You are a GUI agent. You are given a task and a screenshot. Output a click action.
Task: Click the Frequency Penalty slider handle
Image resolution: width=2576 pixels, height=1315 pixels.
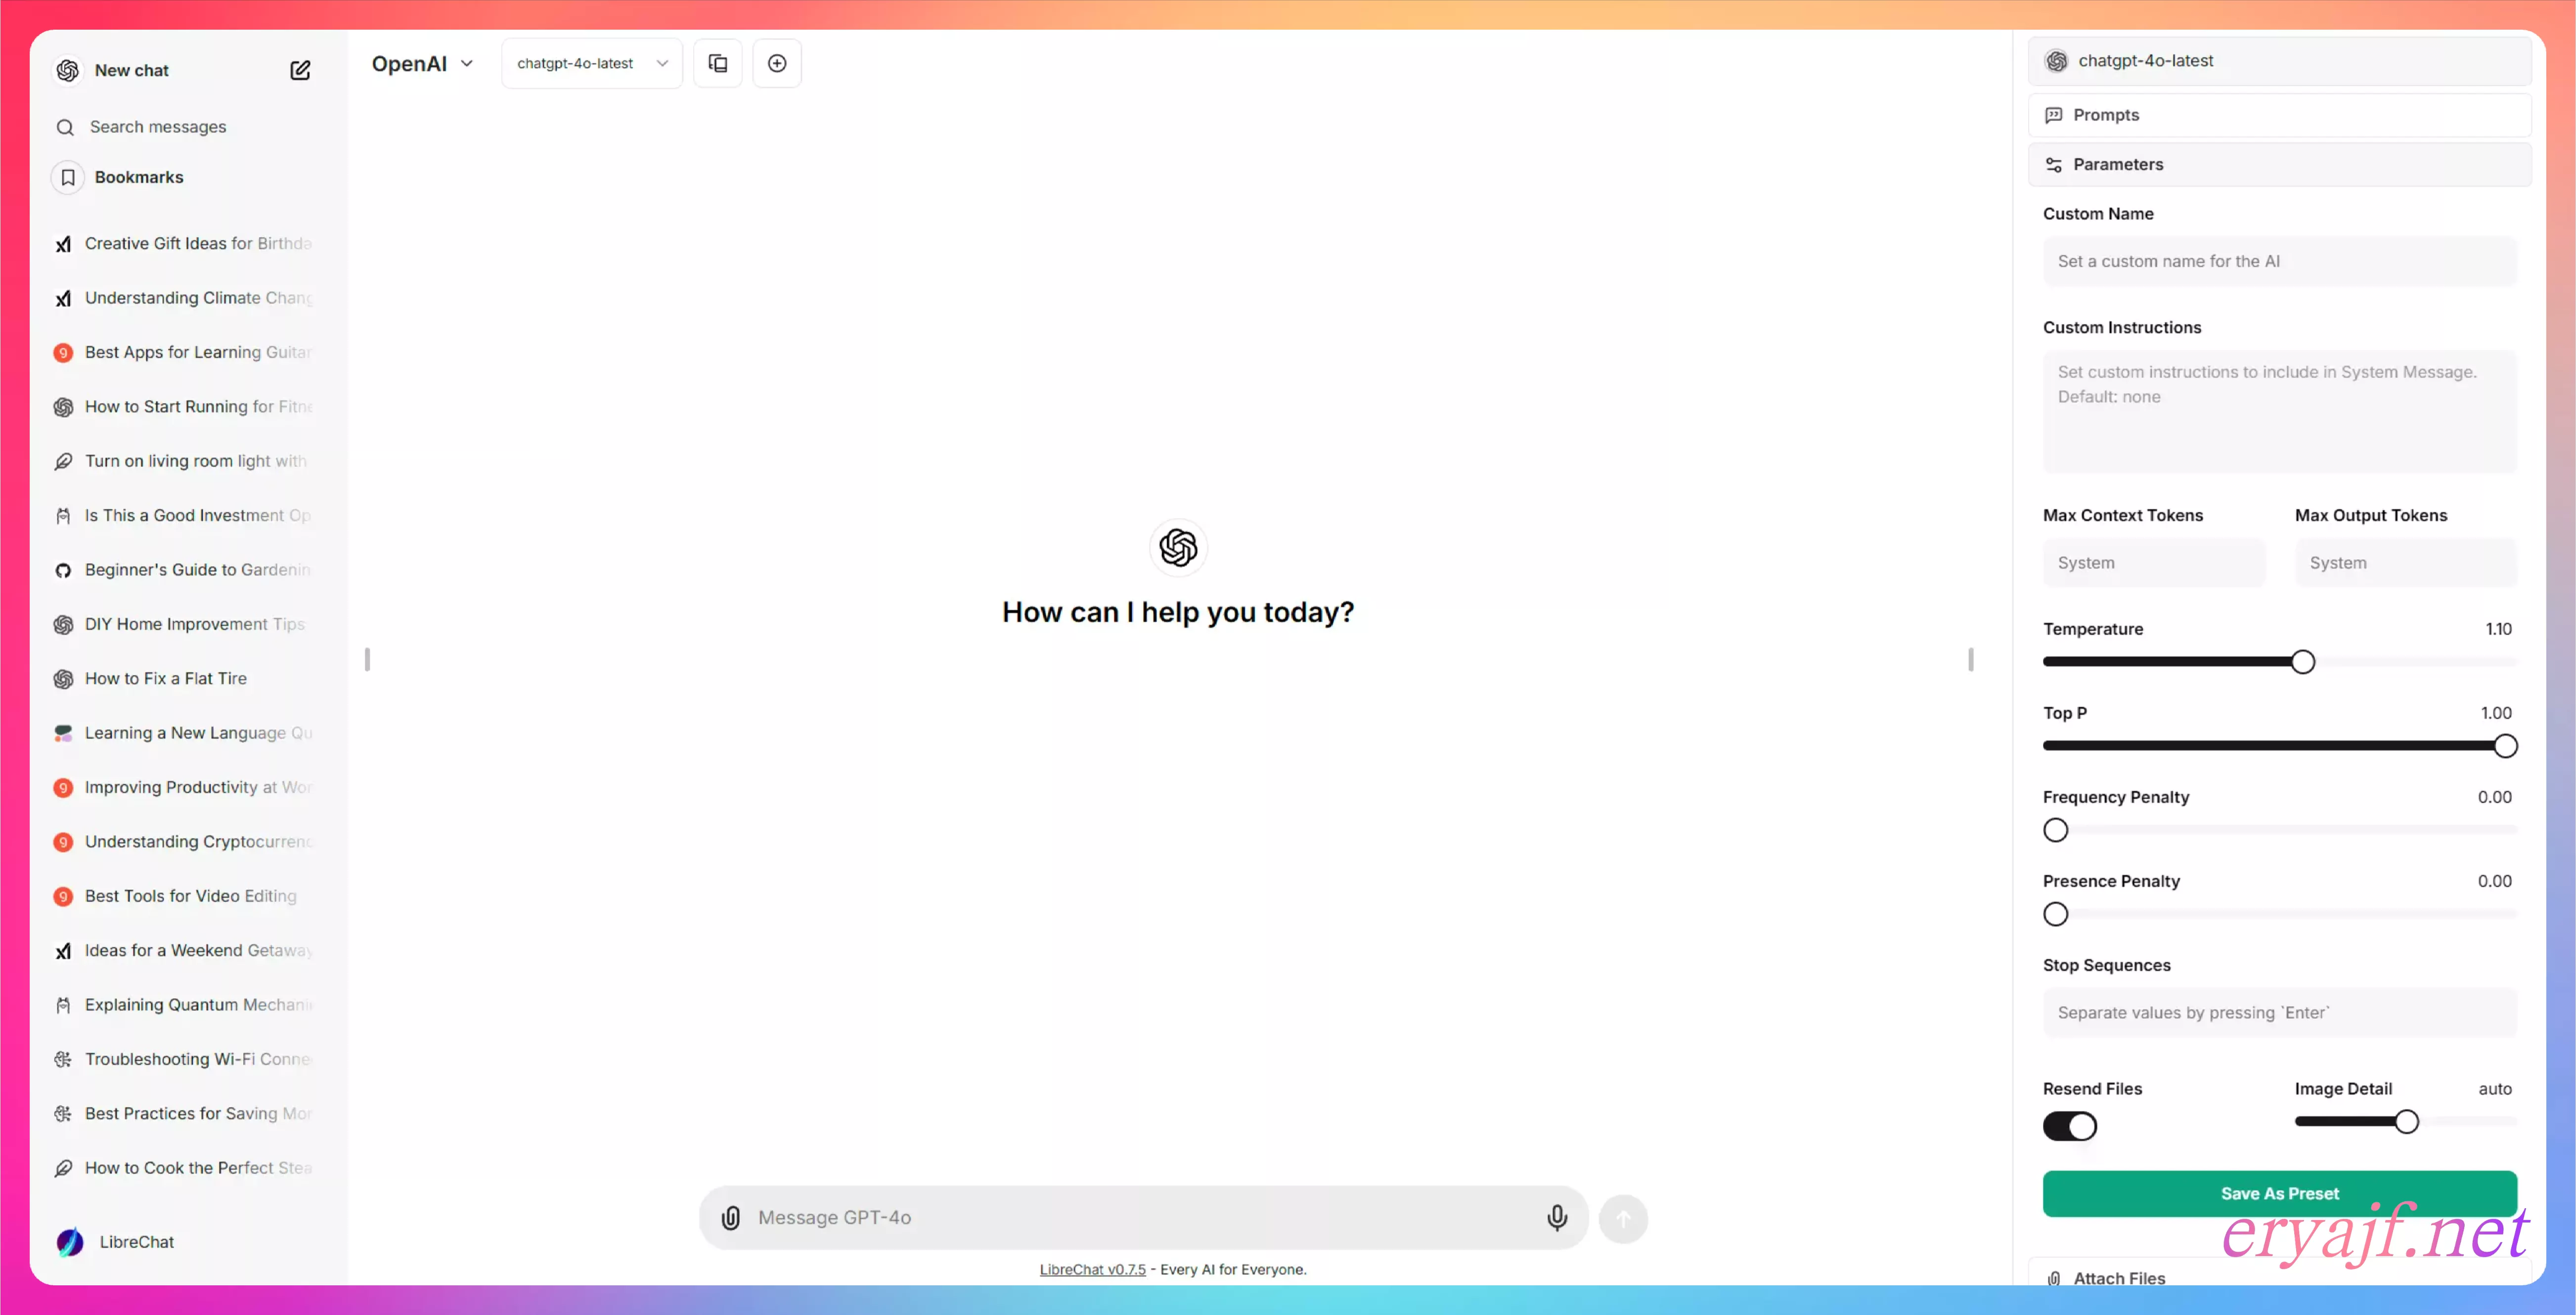click(2055, 830)
